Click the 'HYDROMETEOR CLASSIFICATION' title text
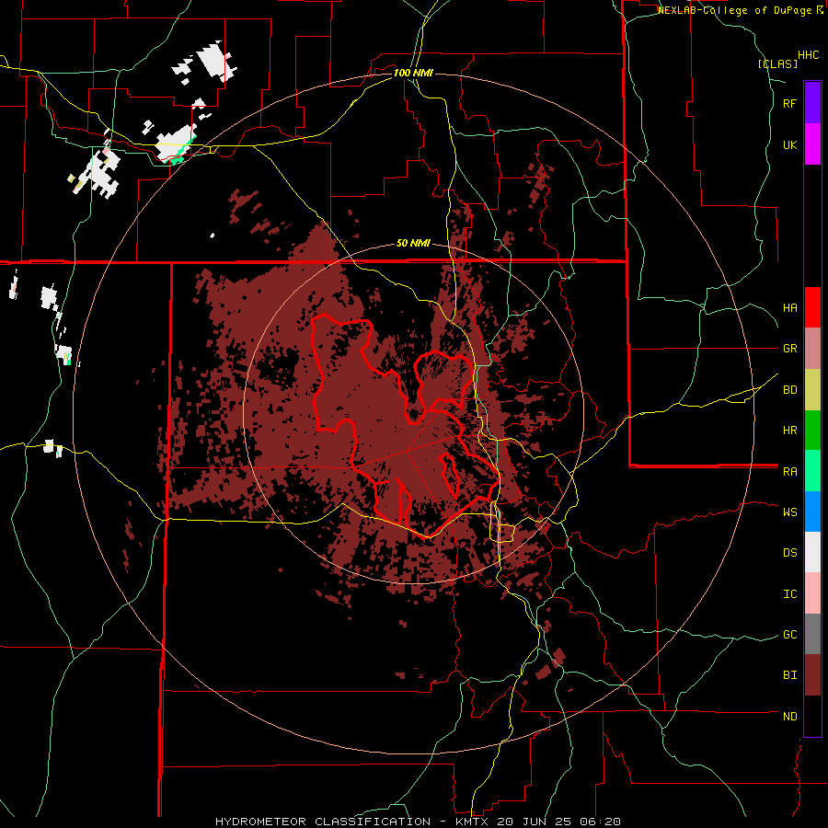This screenshot has height=828, width=828. (323, 822)
